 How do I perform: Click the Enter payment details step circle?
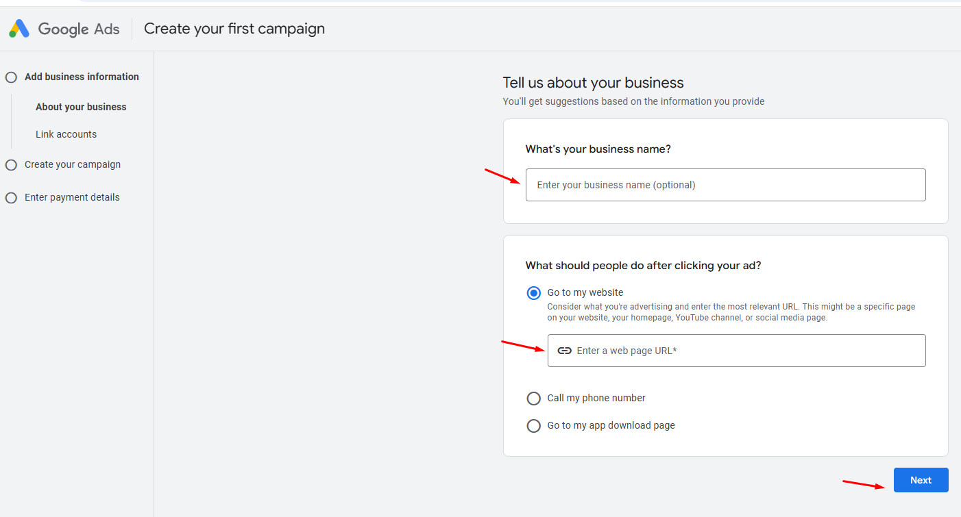tap(11, 198)
